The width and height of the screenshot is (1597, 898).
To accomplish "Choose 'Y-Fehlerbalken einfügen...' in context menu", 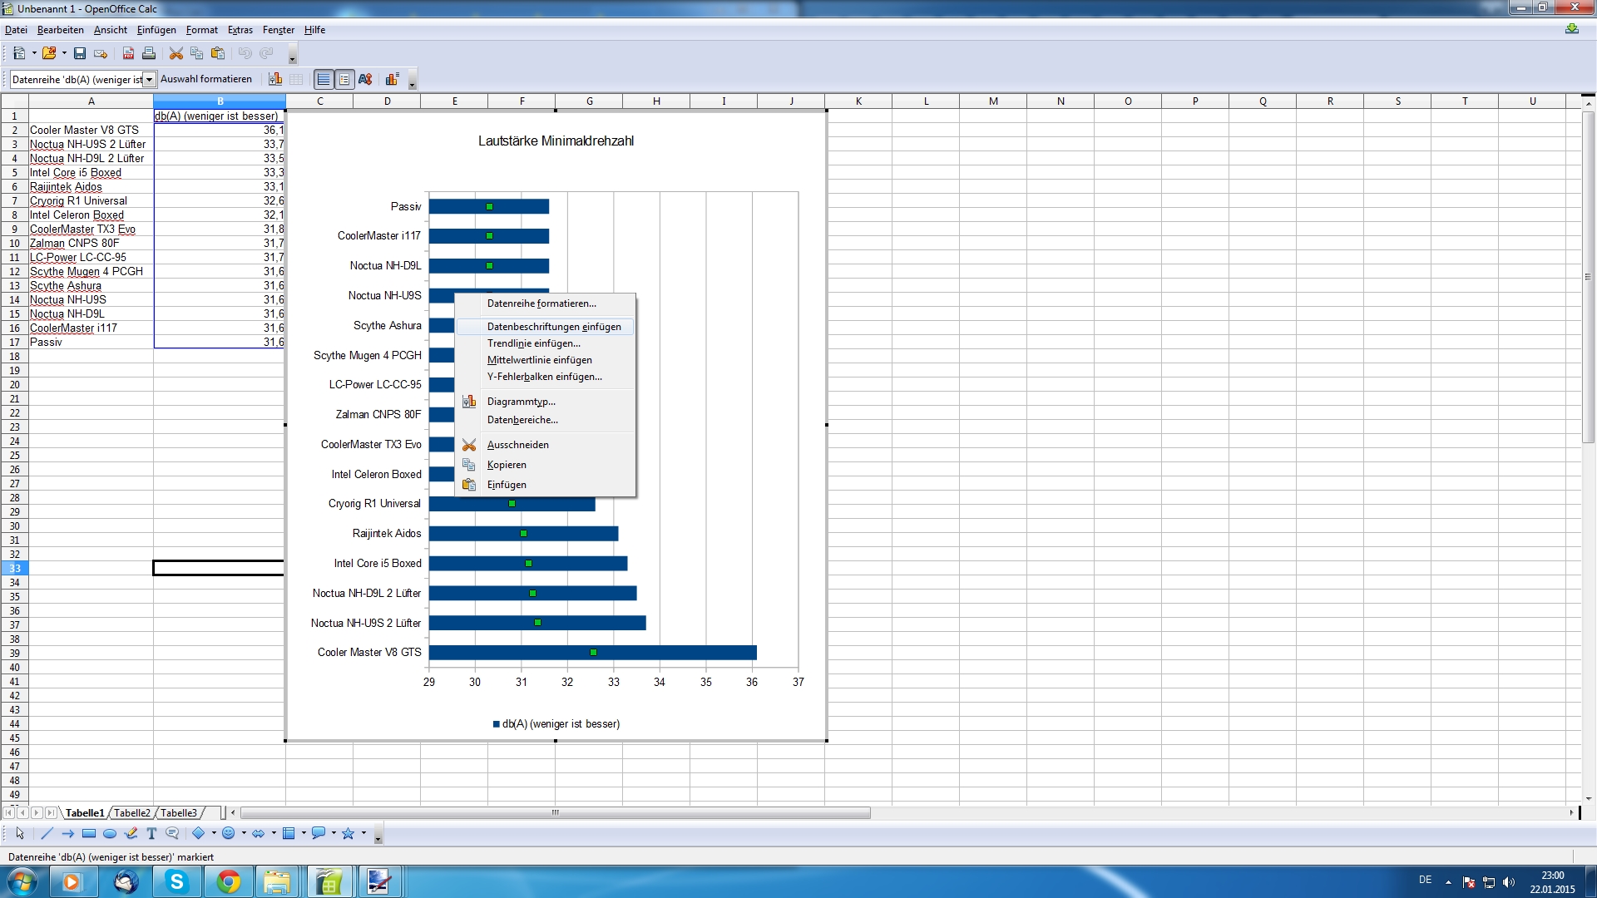I will click(x=546, y=377).
